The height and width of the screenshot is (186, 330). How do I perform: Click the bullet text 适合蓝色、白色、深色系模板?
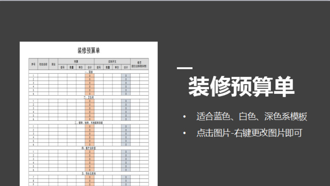(252, 116)
